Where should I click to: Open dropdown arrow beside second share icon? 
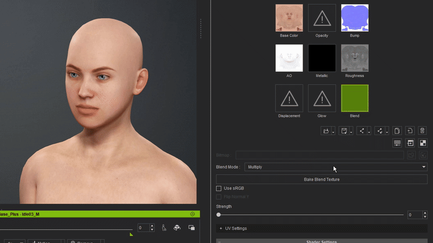387,132
